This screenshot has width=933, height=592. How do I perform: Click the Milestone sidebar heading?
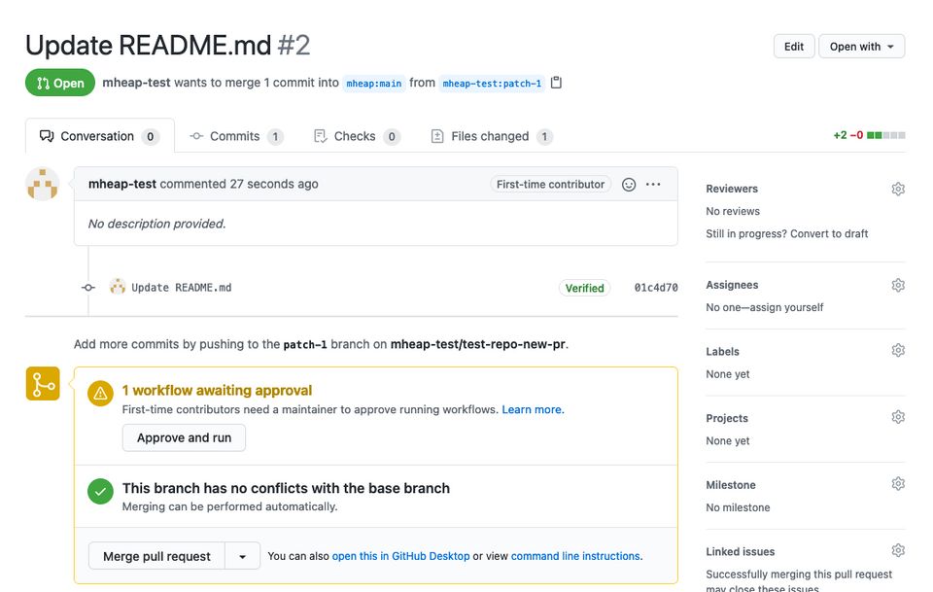point(731,485)
